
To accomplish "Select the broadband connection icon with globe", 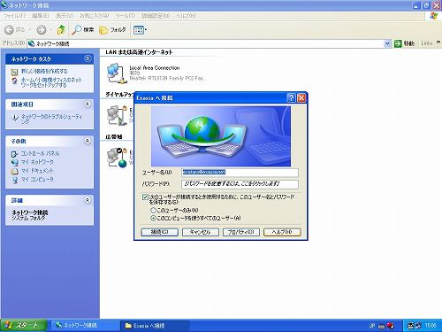I will click(117, 158).
